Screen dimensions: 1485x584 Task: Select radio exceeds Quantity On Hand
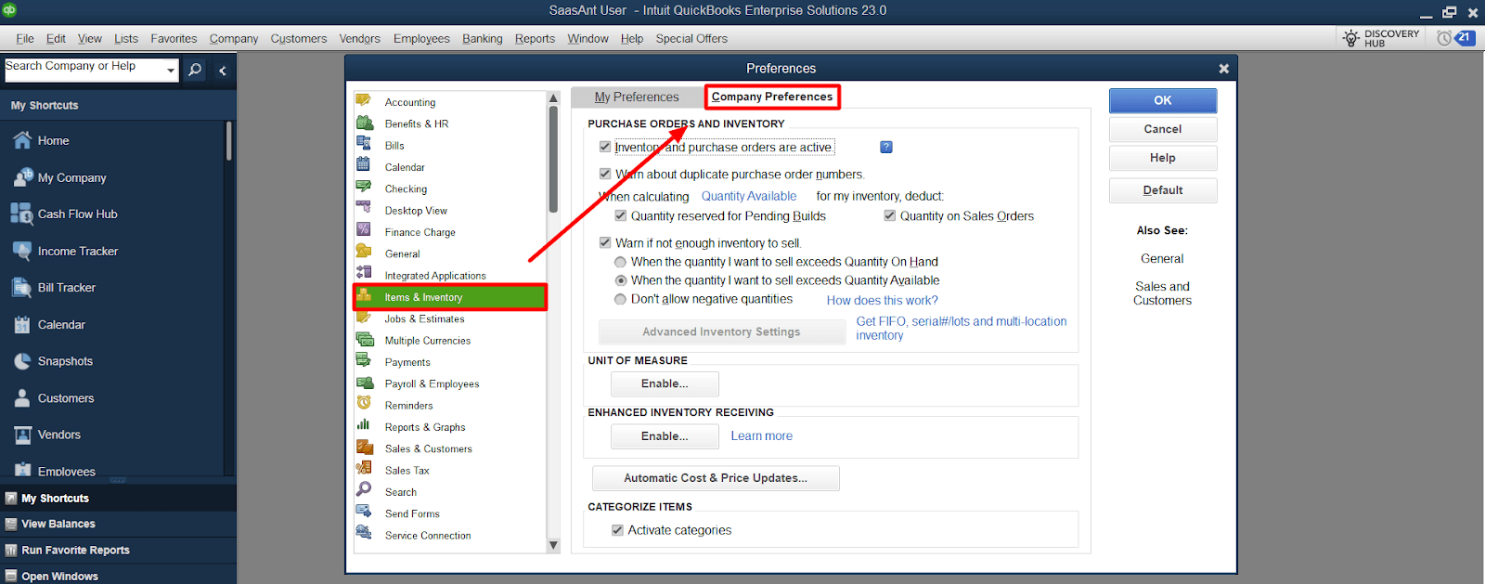tap(621, 262)
